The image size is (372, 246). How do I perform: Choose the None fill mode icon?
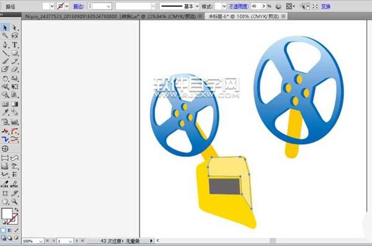tap(16, 230)
